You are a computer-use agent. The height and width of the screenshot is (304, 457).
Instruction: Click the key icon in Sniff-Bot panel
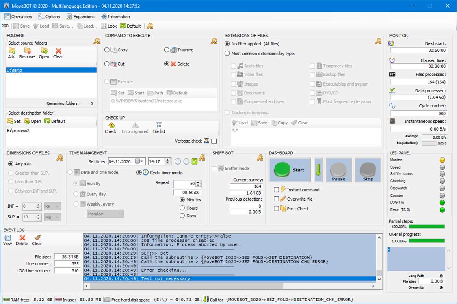(260, 158)
